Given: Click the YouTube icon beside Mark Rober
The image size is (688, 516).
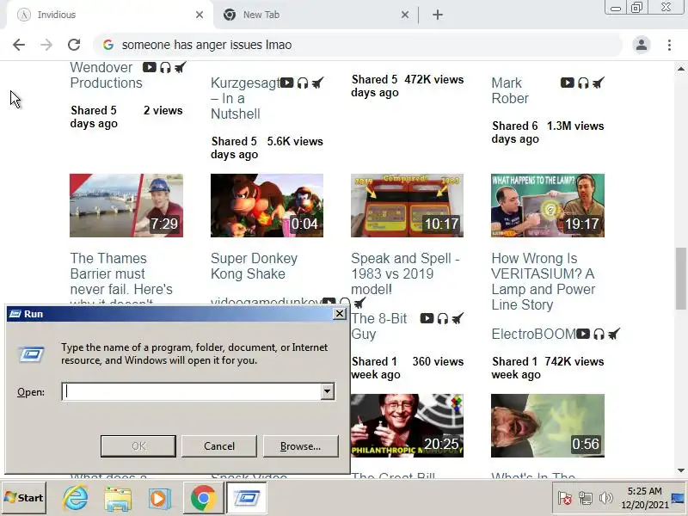Looking at the screenshot, I should point(567,83).
